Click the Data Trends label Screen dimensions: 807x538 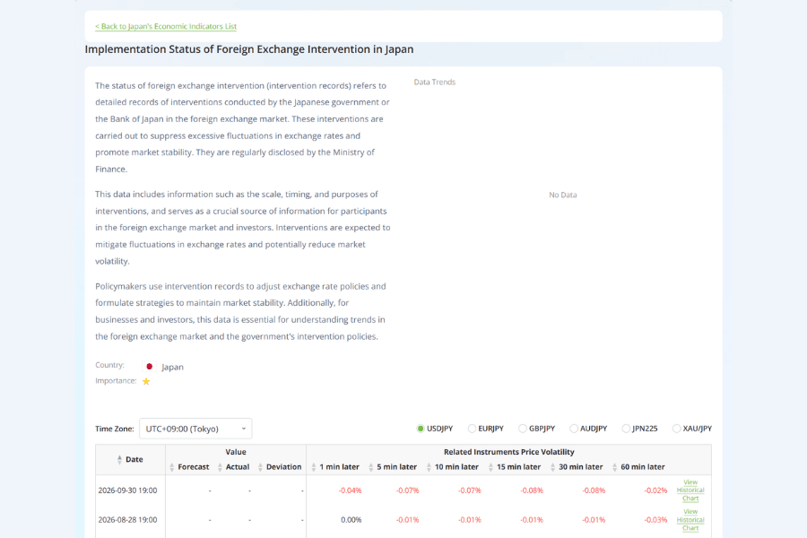click(434, 82)
